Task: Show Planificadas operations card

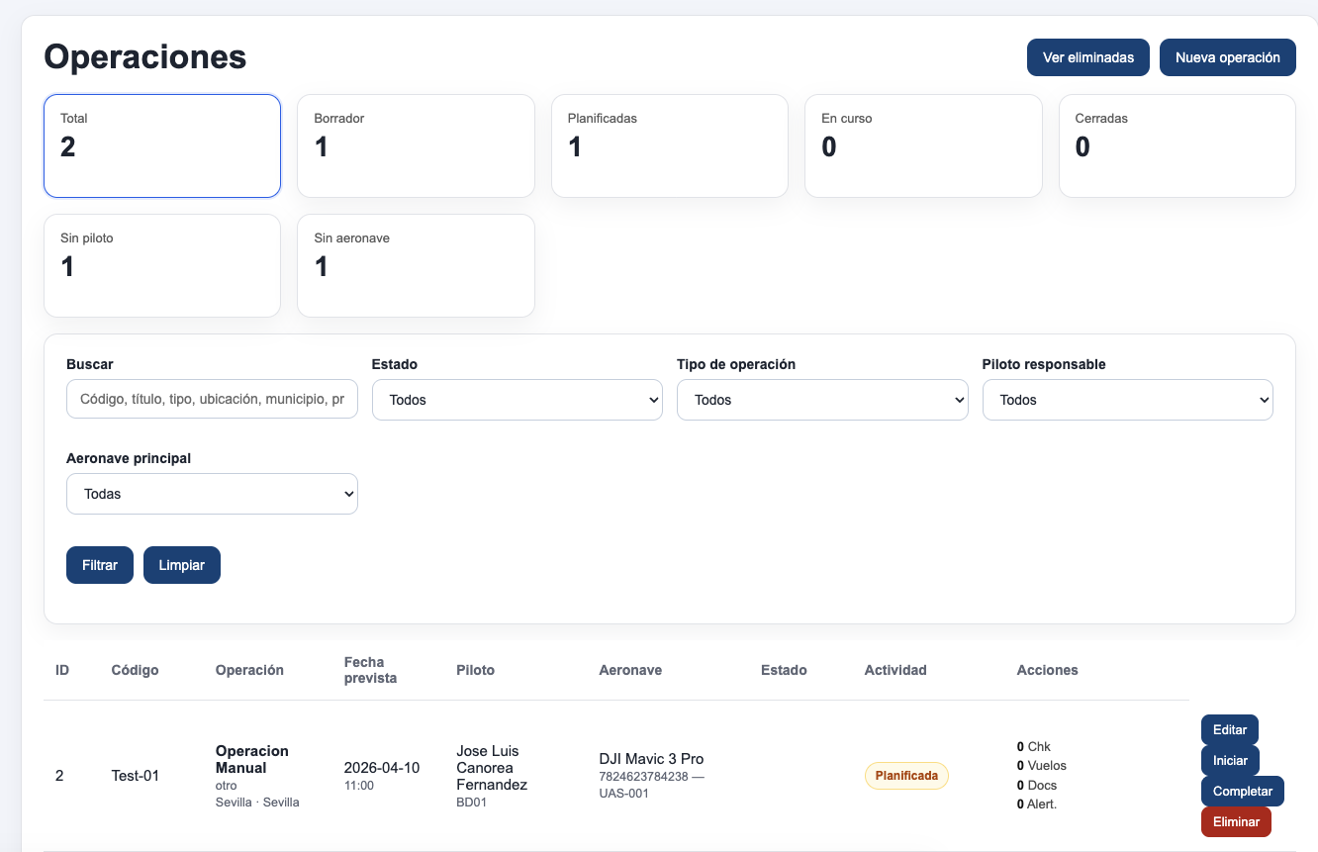Action: (670, 146)
